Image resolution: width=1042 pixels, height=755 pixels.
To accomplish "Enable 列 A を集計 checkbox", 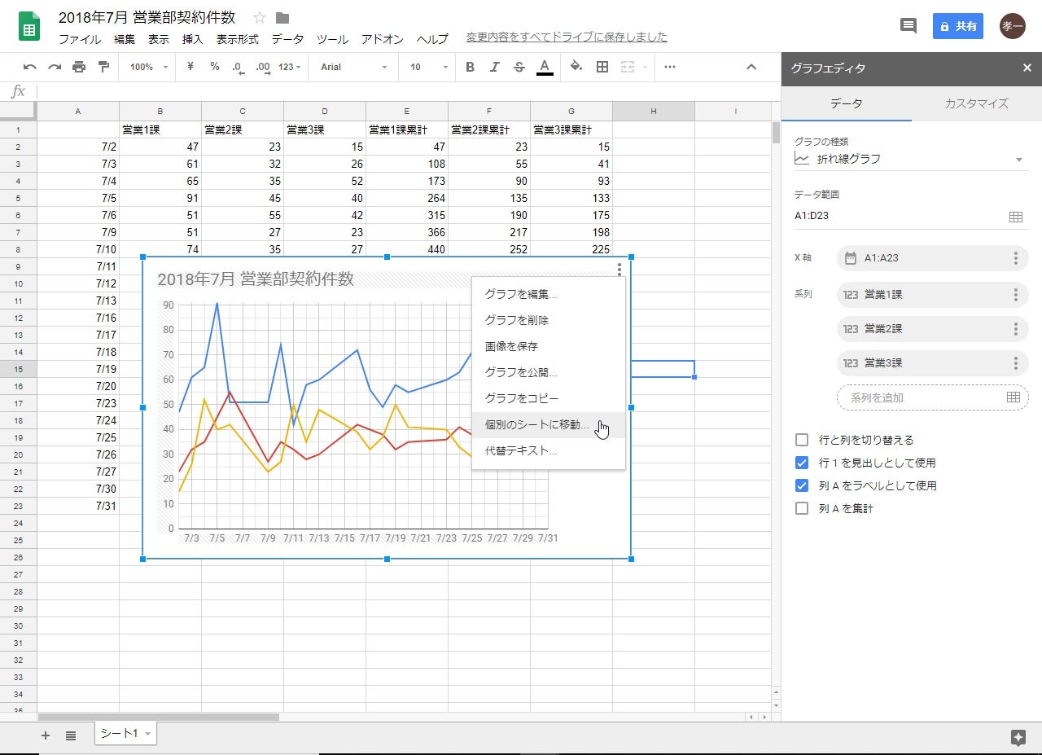I will click(802, 508).
